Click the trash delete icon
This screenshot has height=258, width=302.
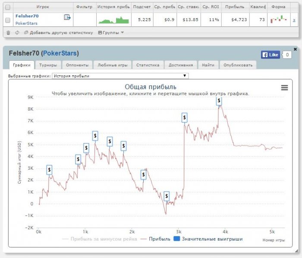(x=8, y=33)
